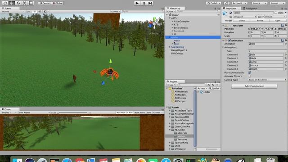The image size is (288, 162).
Task: Expand the AssetStoreTools folder
Action: [x=170, y=111]
